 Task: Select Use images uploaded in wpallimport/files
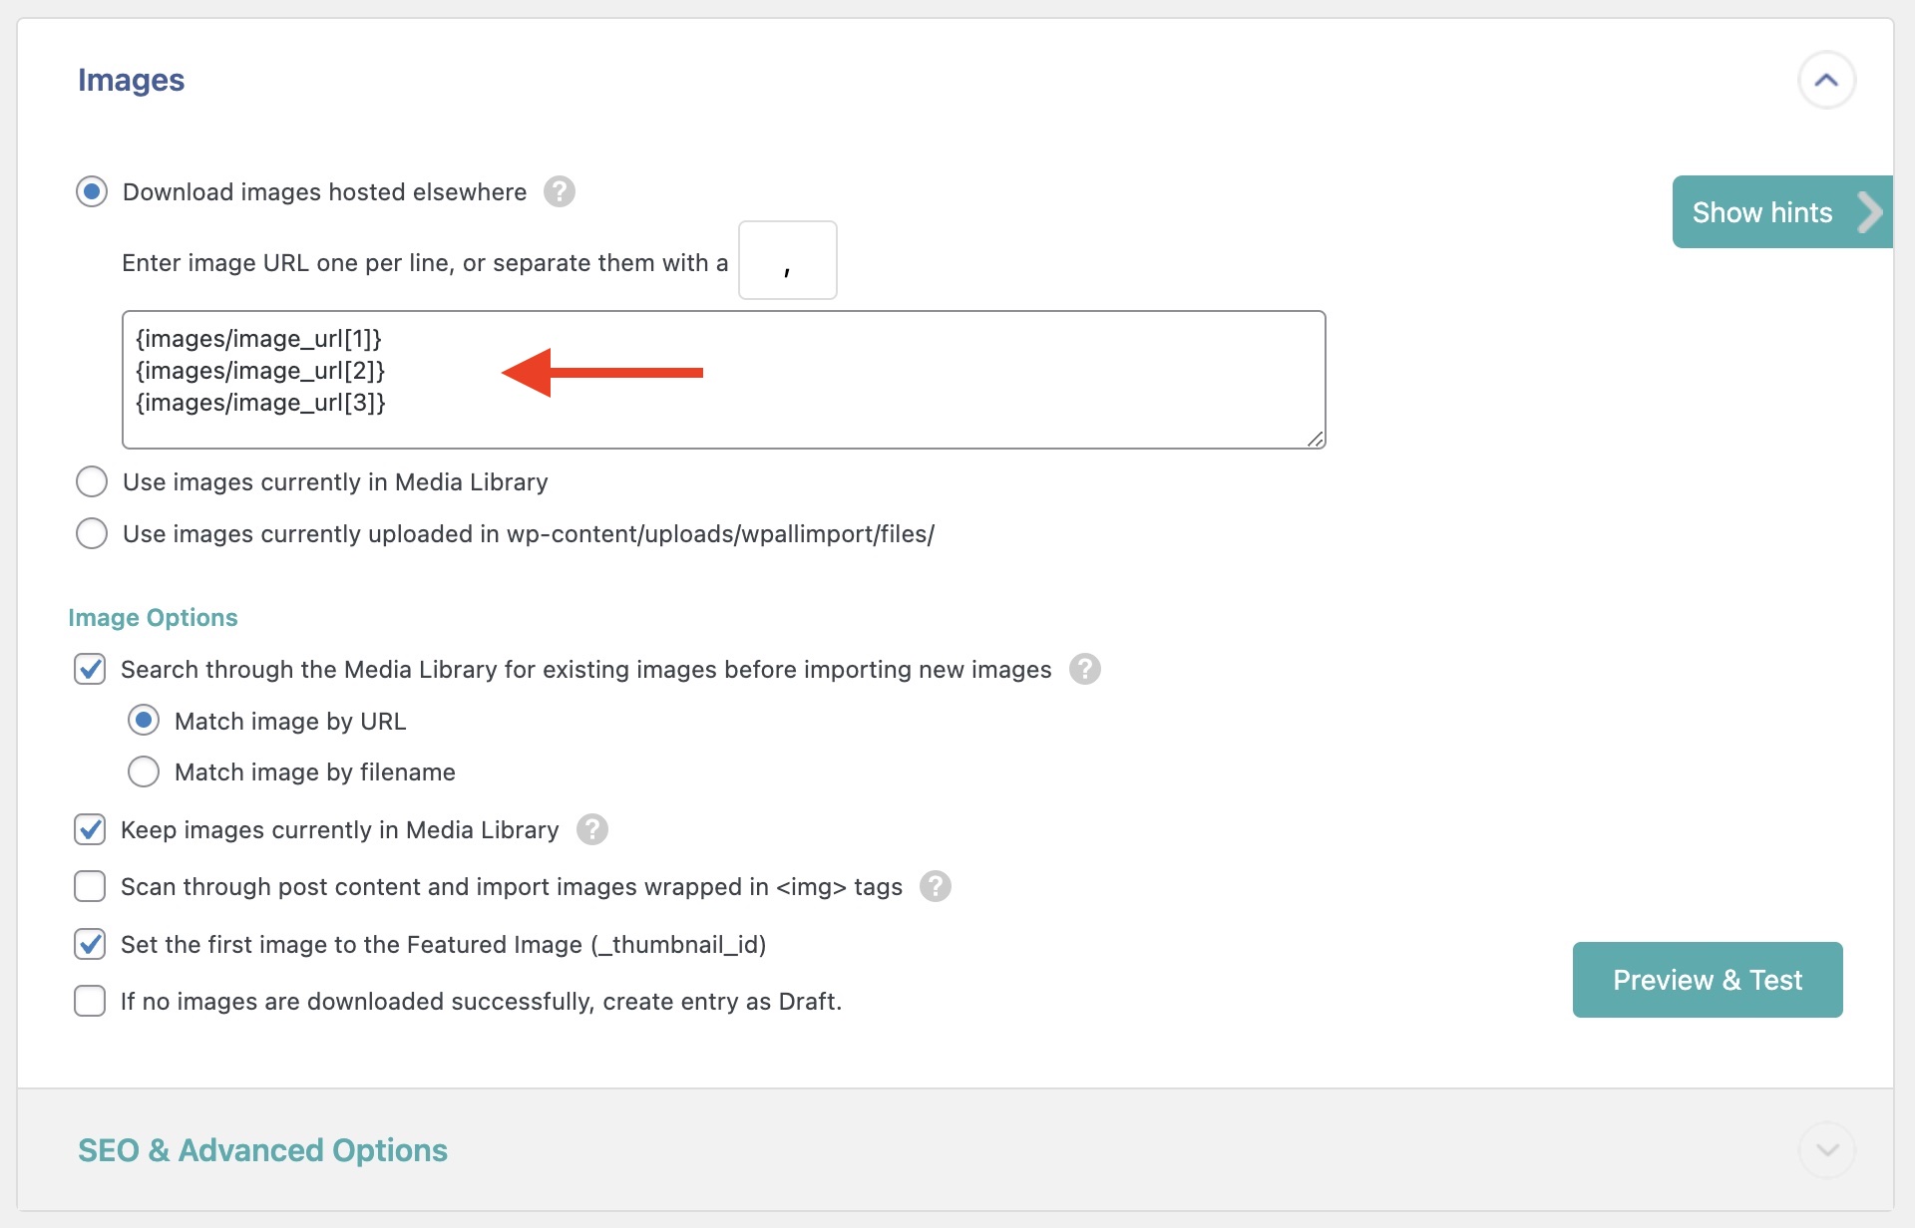[92, 533]
